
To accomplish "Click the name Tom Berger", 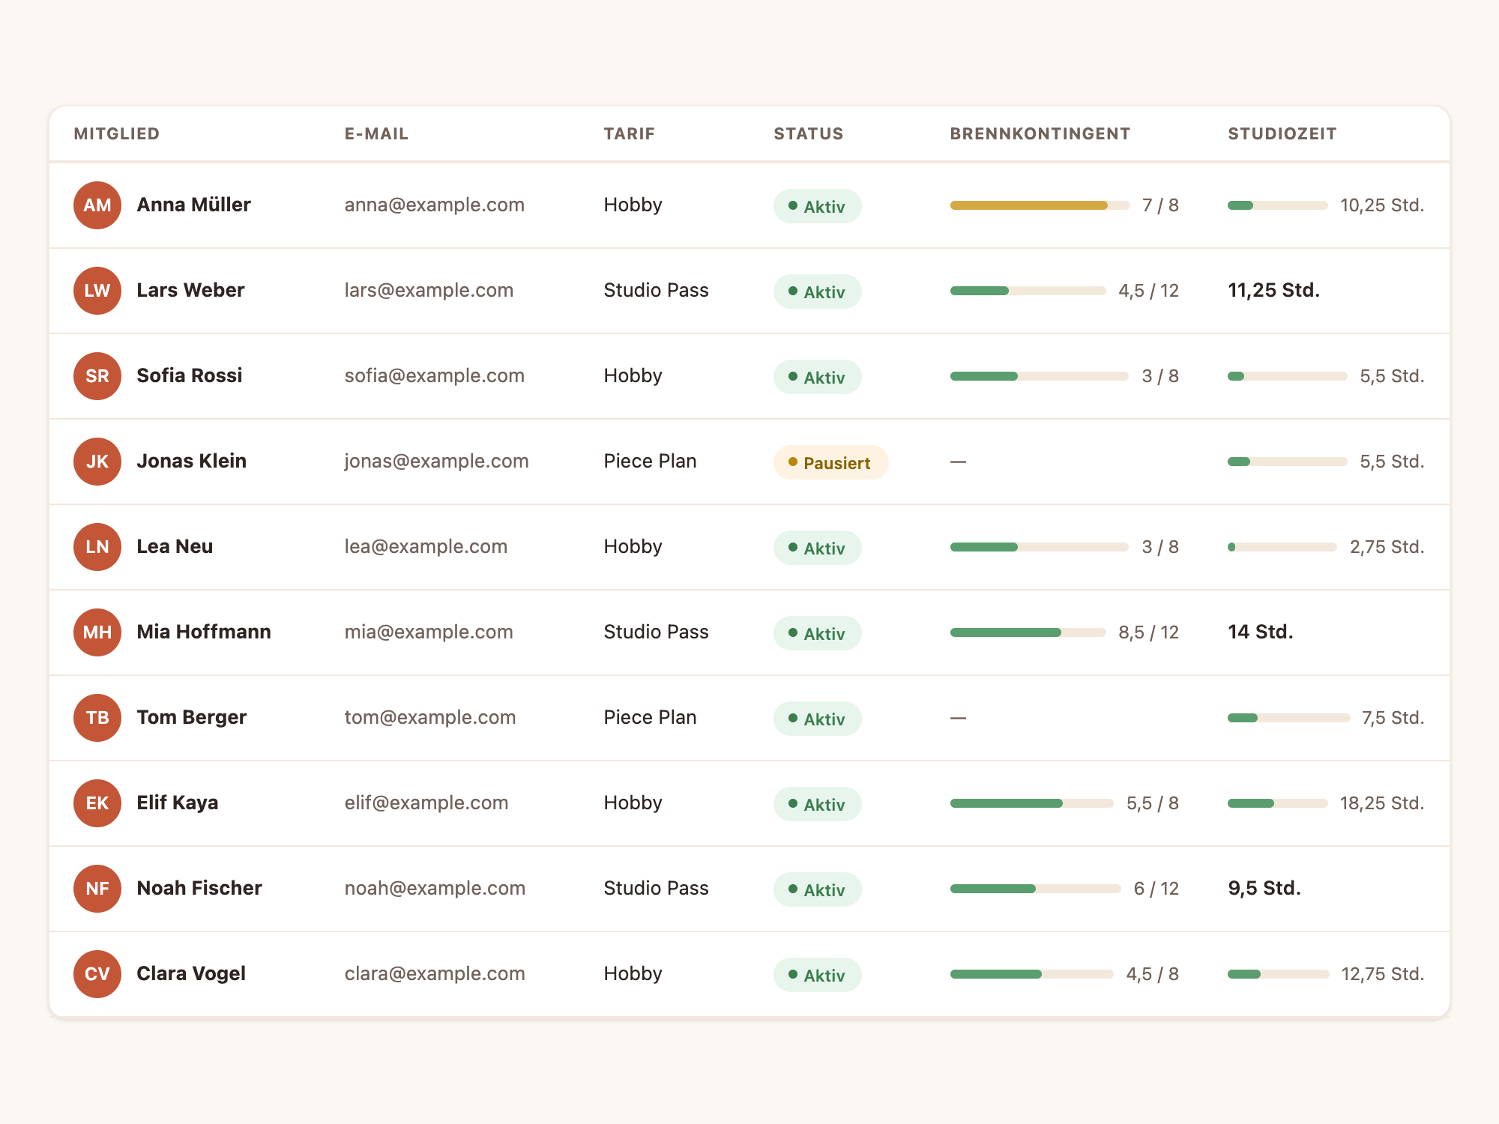I will click(x=192, y=718).
